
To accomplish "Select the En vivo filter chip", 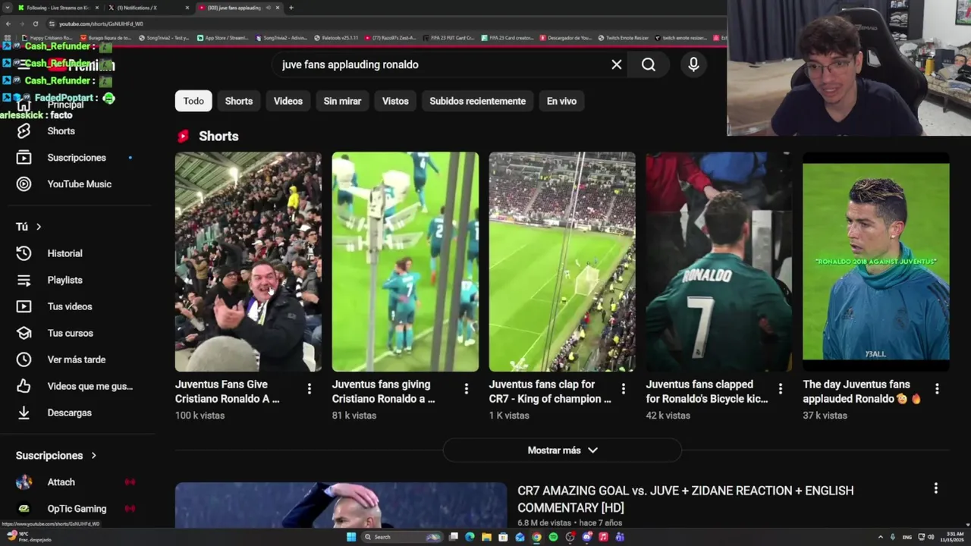I will (561, 101).
